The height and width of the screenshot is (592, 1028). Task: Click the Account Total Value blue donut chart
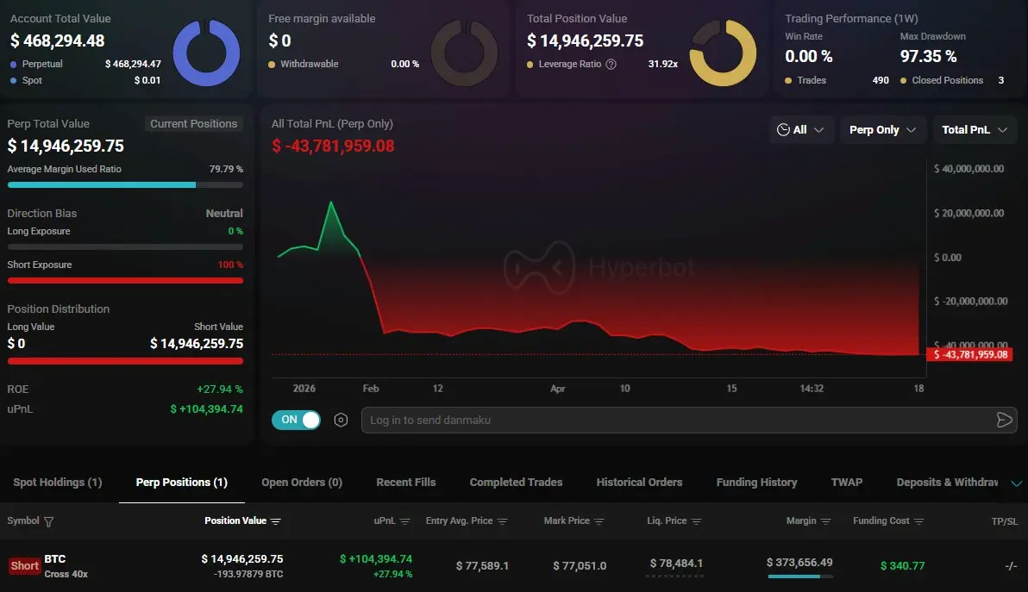click(x=206, y=53)
